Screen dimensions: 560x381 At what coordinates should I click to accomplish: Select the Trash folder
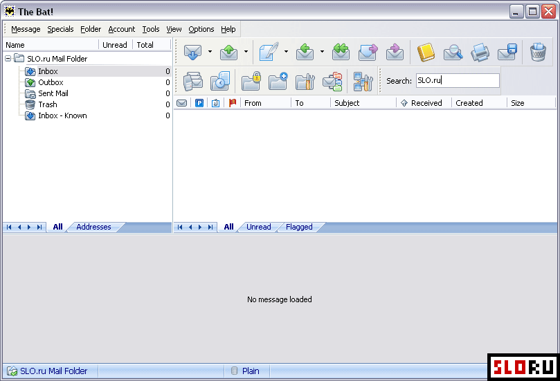click(48, 104)
